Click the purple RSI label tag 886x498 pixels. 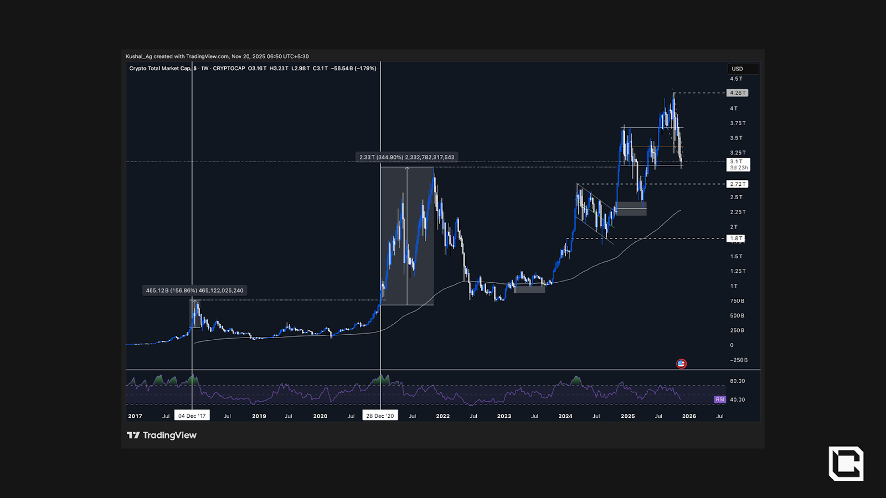coord(719,400)
